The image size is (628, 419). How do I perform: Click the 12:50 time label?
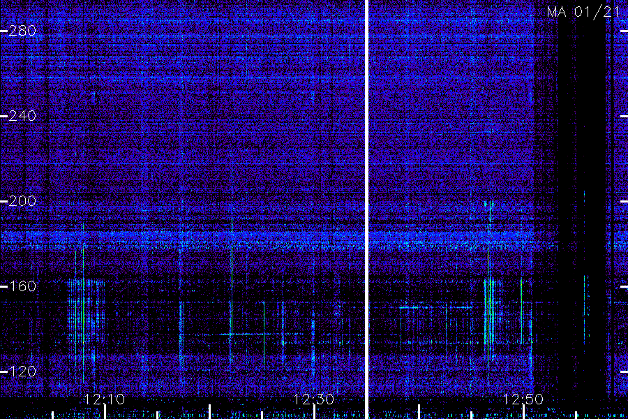point(523,399)
